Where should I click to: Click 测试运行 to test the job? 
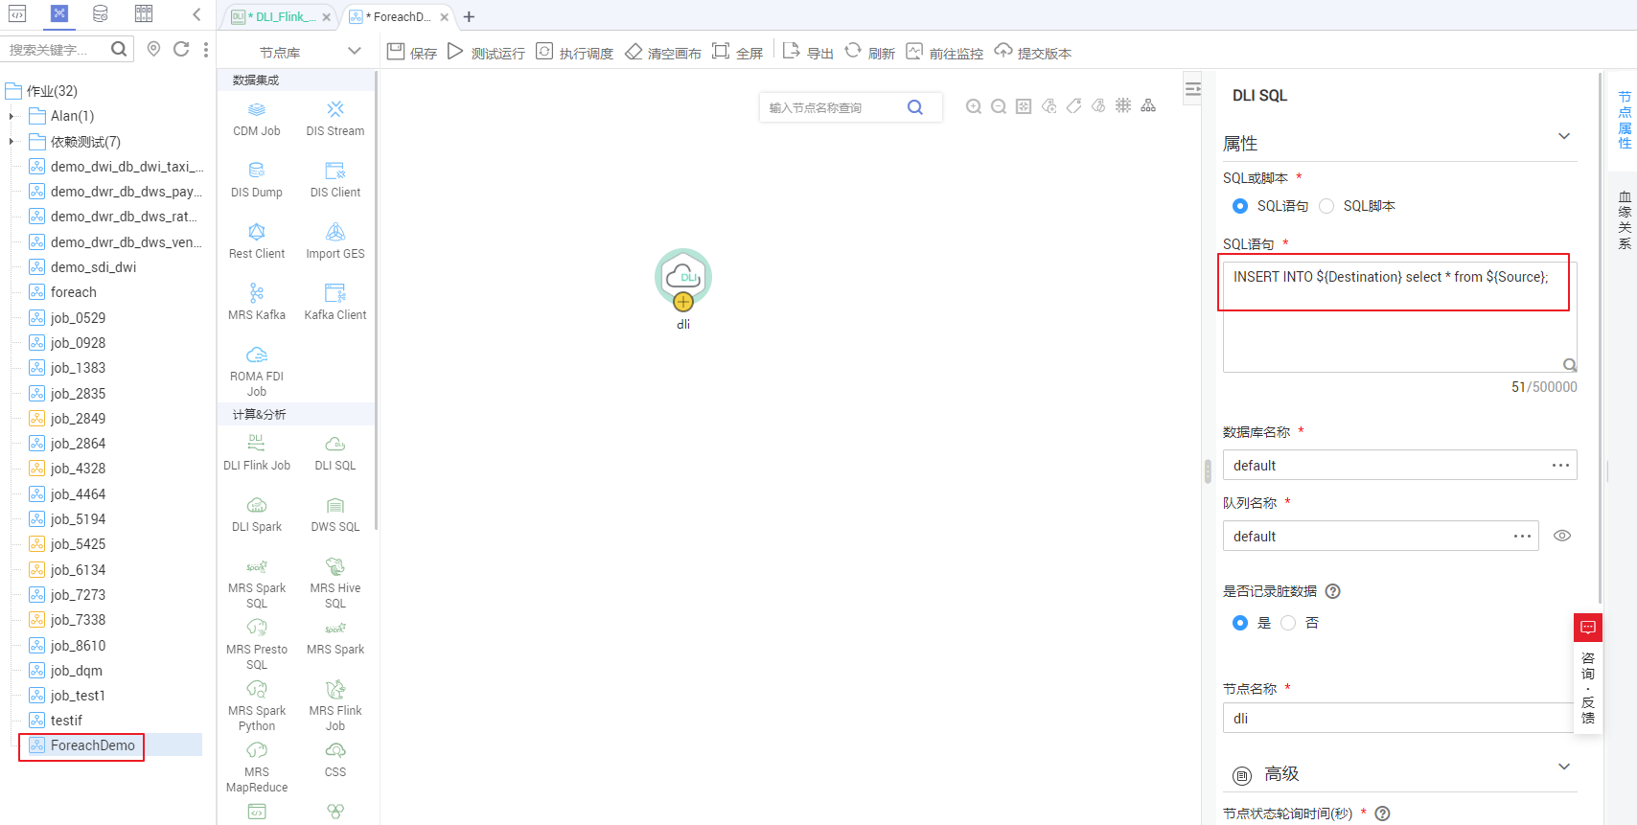(487, 53)
